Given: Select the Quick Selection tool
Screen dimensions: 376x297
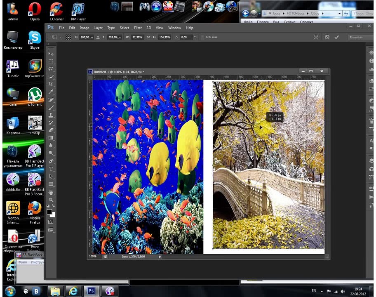Looking at the screenshot, I should coord(51,77).
